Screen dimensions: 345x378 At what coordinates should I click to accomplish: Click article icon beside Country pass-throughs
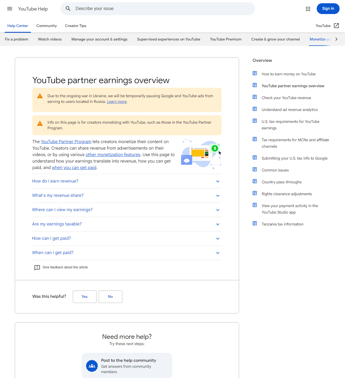click(x=255, y=181)
